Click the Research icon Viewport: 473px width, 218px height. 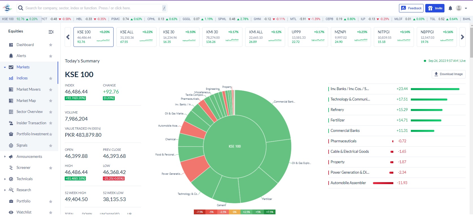(x=11, y=190)
